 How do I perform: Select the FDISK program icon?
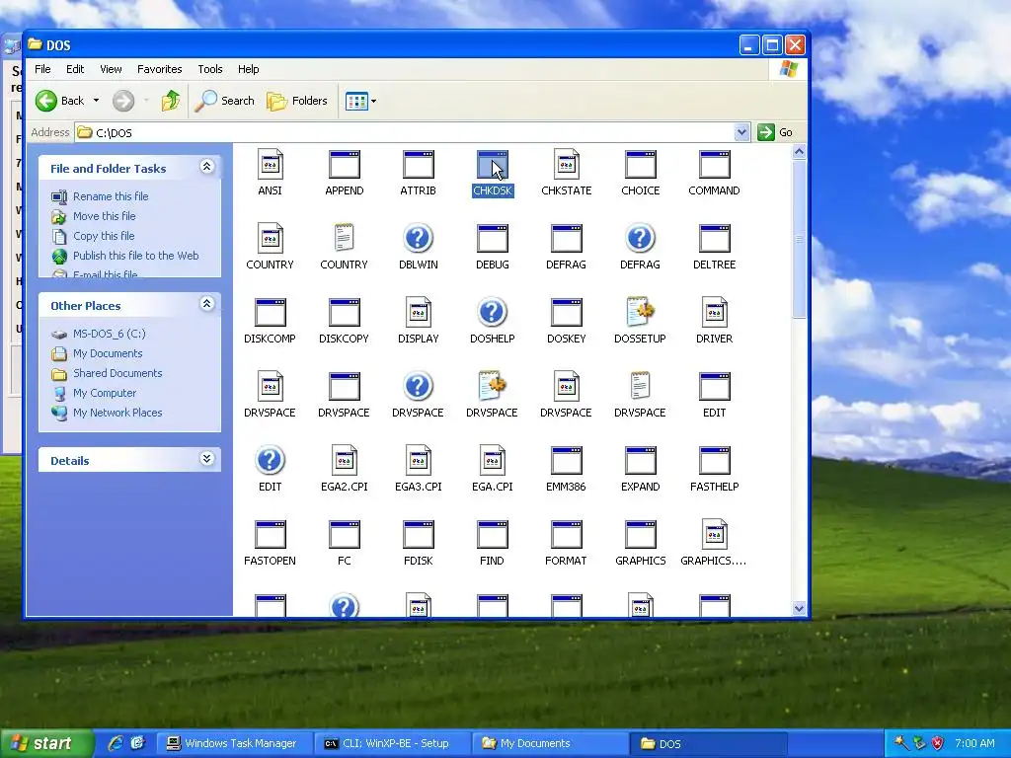(418, 534)
